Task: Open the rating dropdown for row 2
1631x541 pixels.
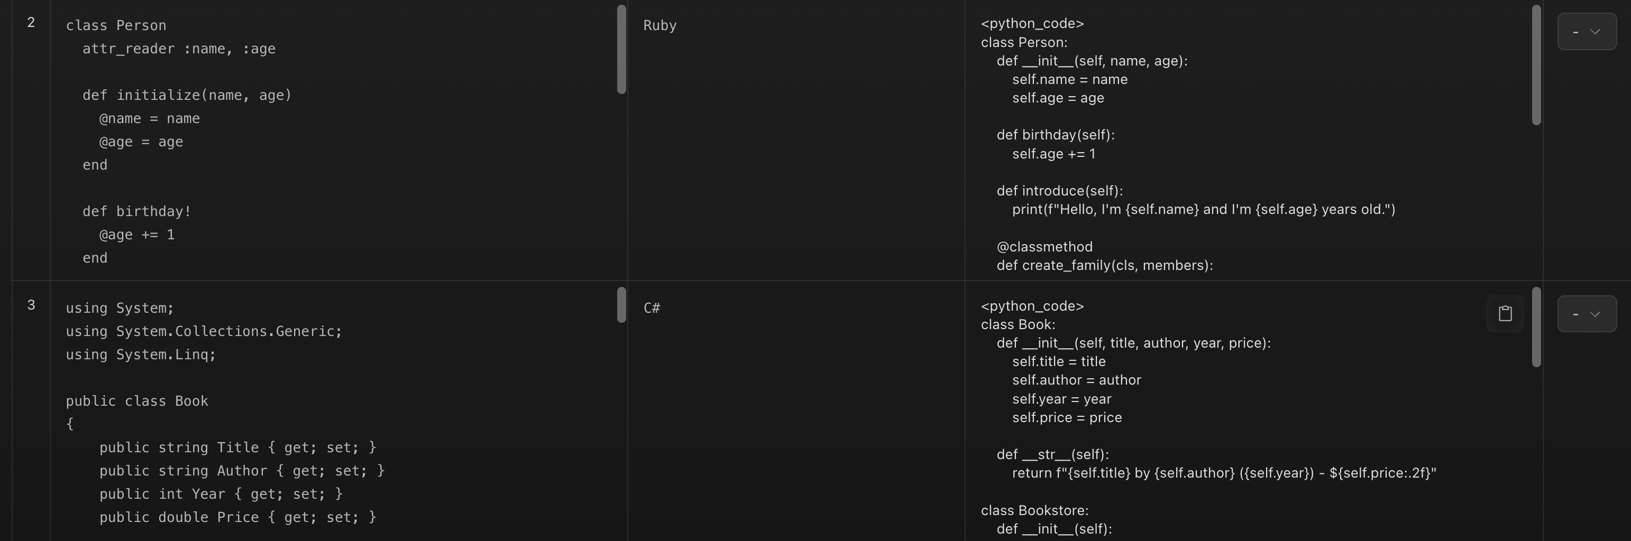Action: pos(1586,32)
